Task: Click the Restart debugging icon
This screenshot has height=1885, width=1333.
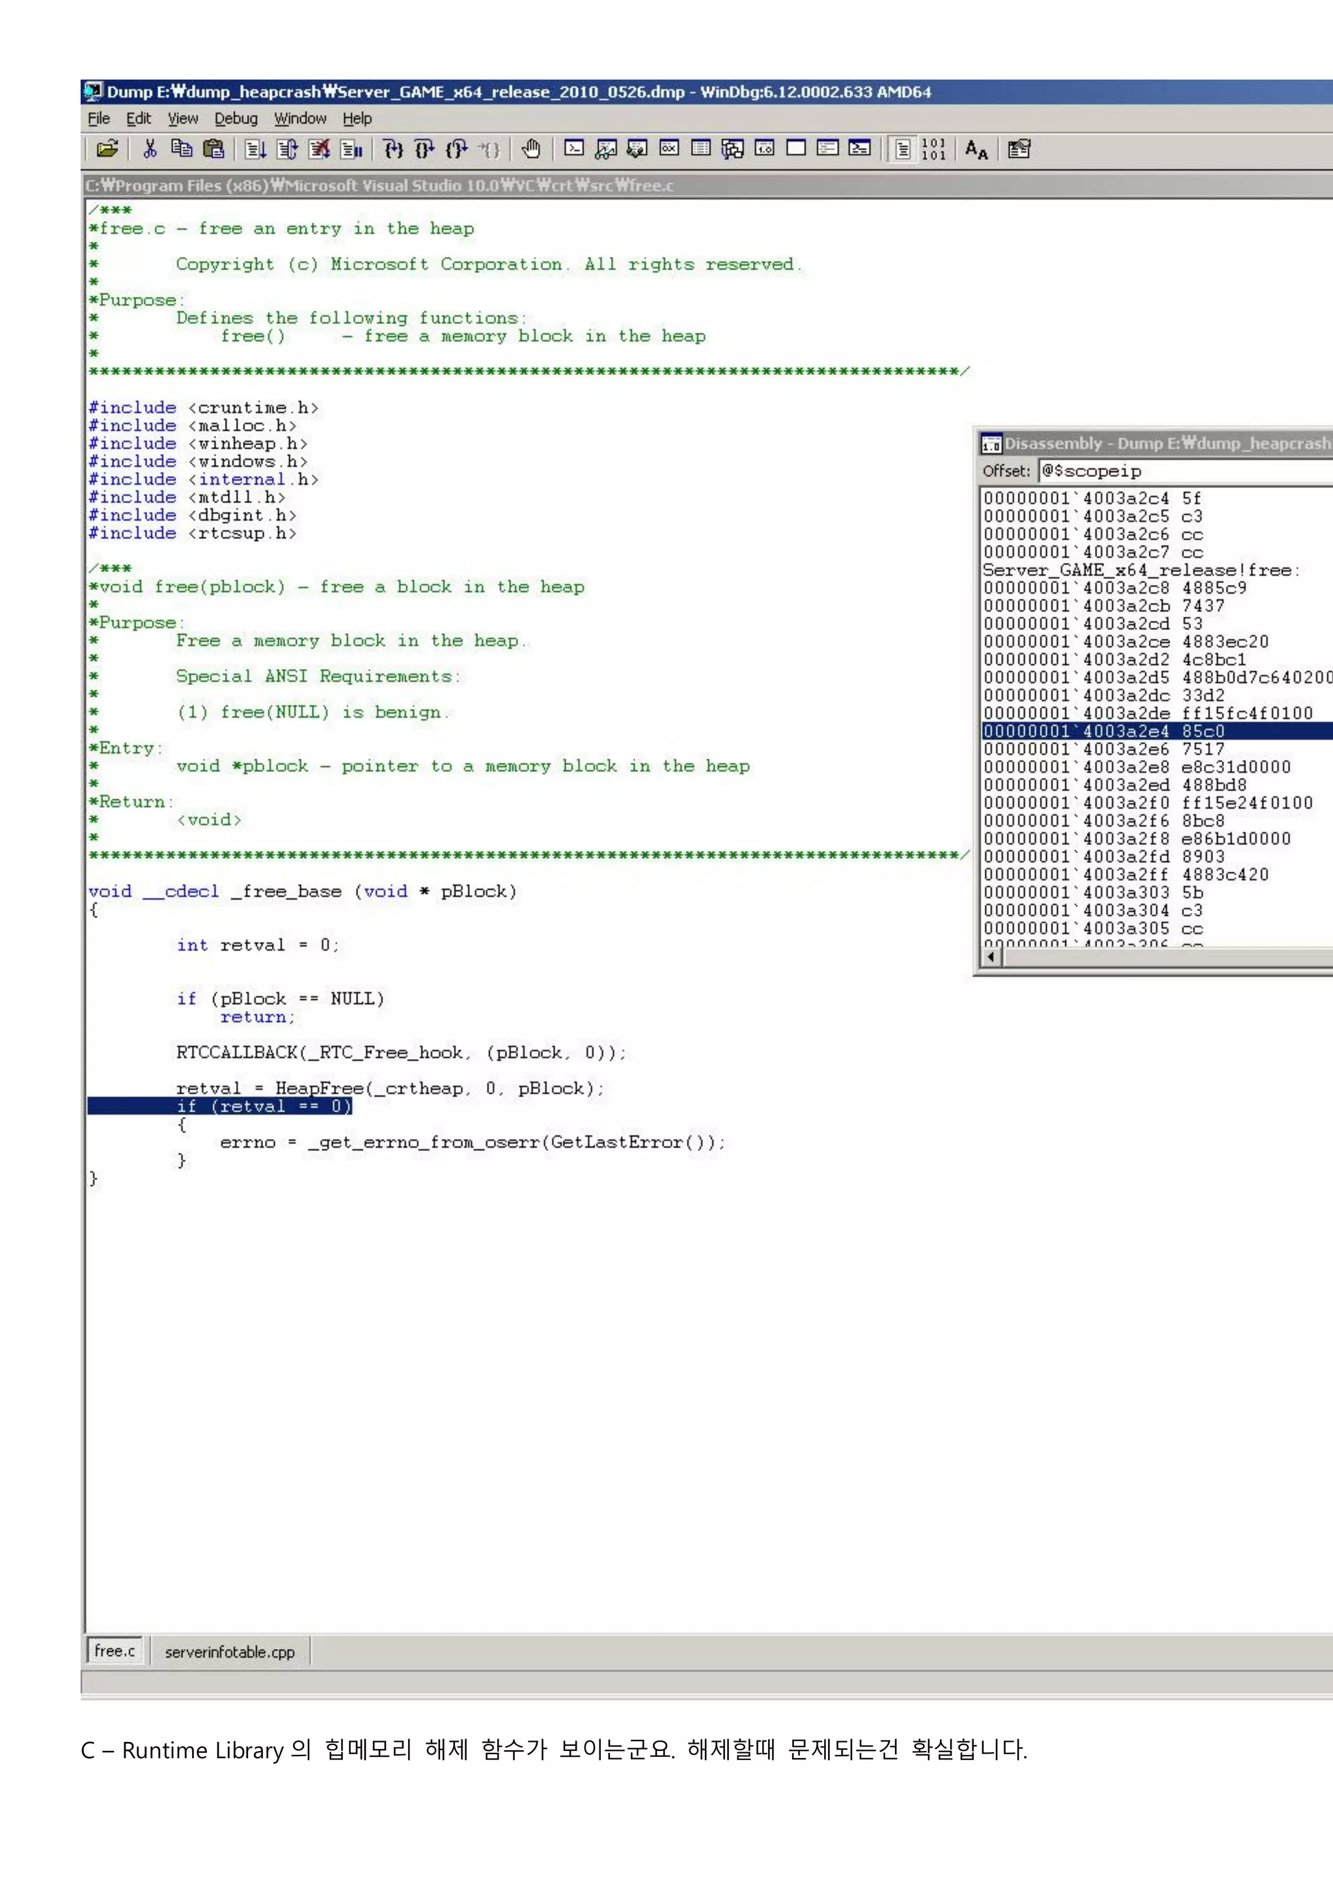Action: [288, 148]
